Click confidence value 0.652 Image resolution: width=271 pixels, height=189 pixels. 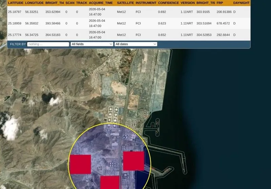162,35
